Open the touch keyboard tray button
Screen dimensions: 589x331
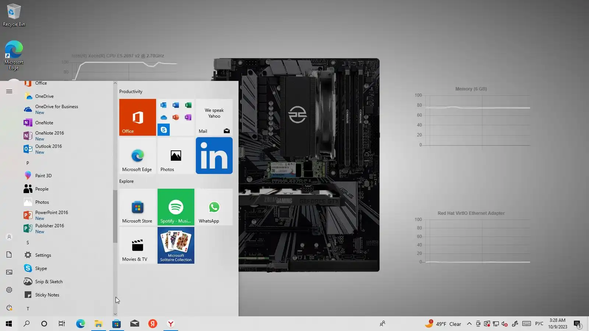point(526,324)
